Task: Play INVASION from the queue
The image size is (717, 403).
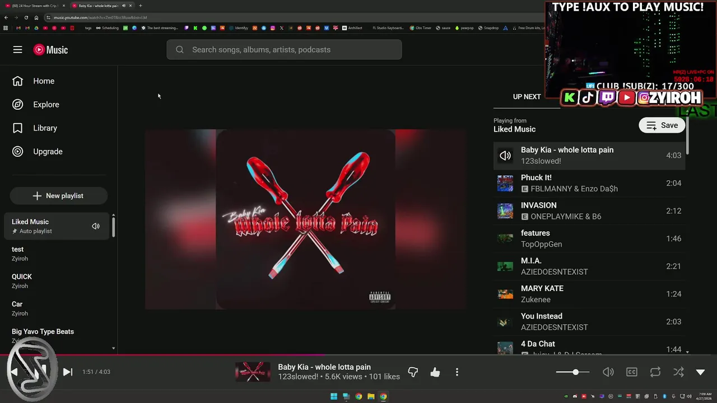Action: (589, 211)
